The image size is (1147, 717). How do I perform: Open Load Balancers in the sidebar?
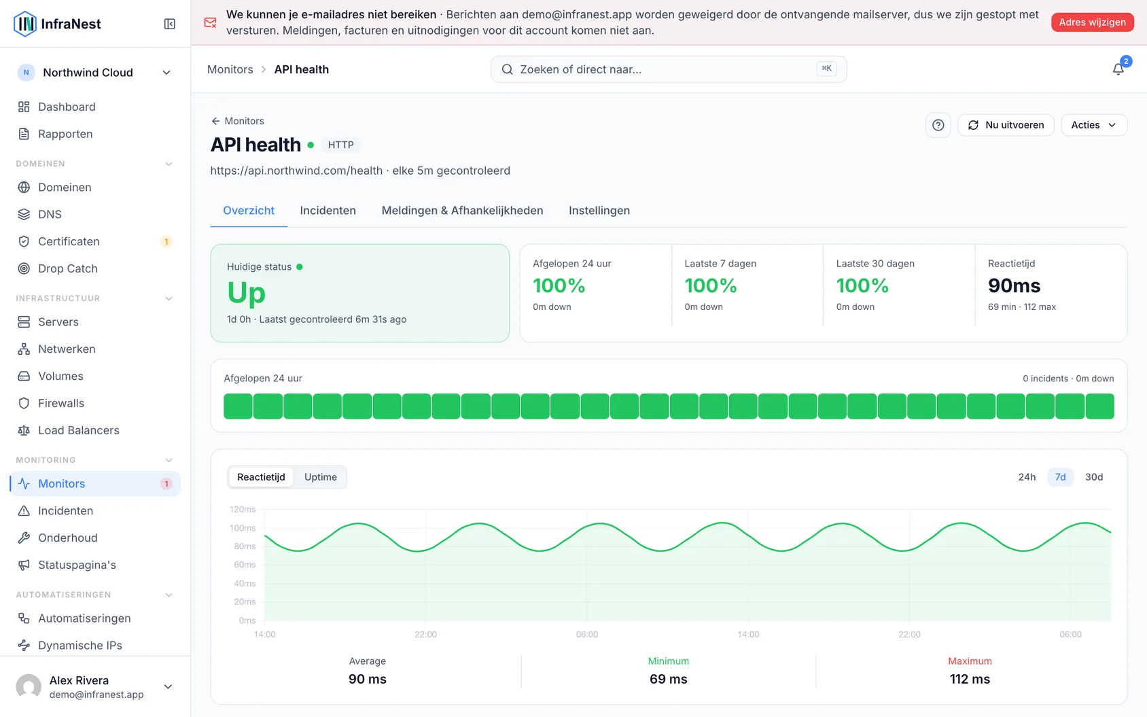(95, 430)
